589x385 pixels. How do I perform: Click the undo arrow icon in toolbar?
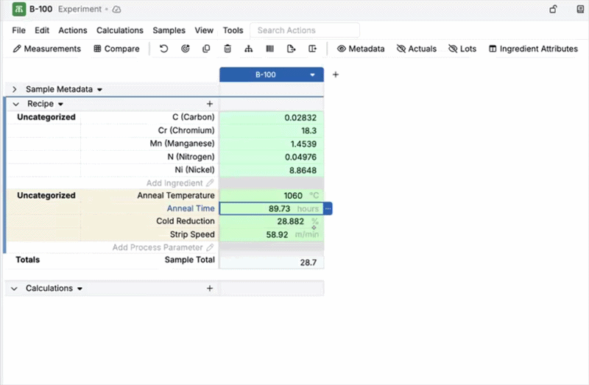click(163, 49)
